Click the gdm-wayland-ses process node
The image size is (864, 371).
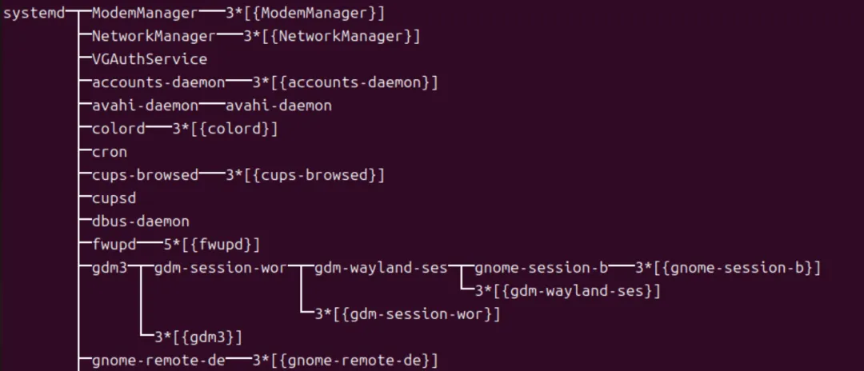coord(381,268)
